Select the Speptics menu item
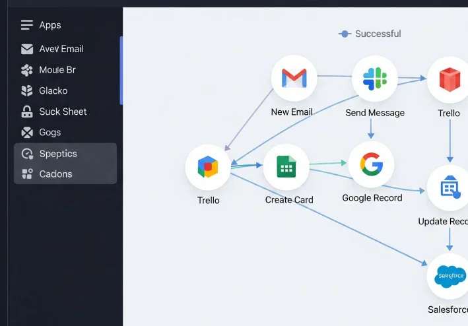 [65, 154]
